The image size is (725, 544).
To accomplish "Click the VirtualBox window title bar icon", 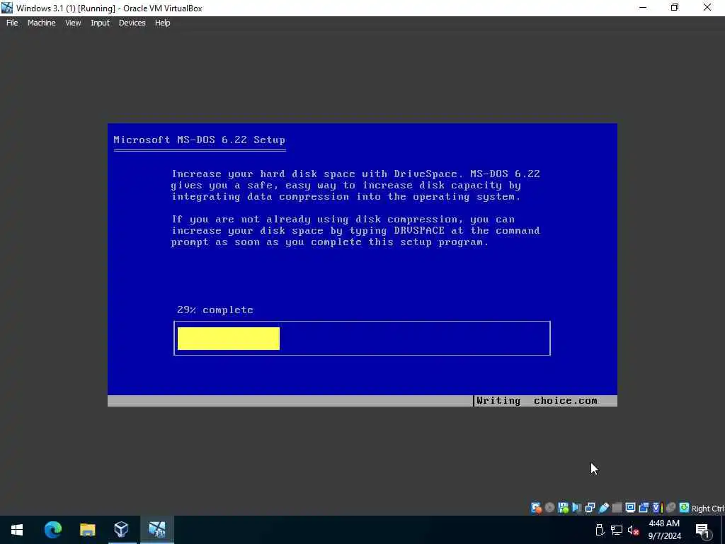I will (x=7, y=8).
